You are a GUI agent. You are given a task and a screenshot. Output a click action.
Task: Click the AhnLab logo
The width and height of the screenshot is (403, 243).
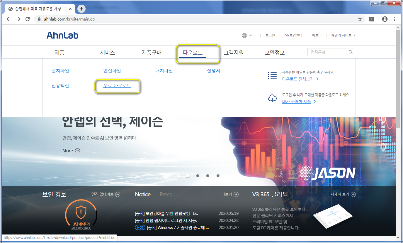point(62,35)
